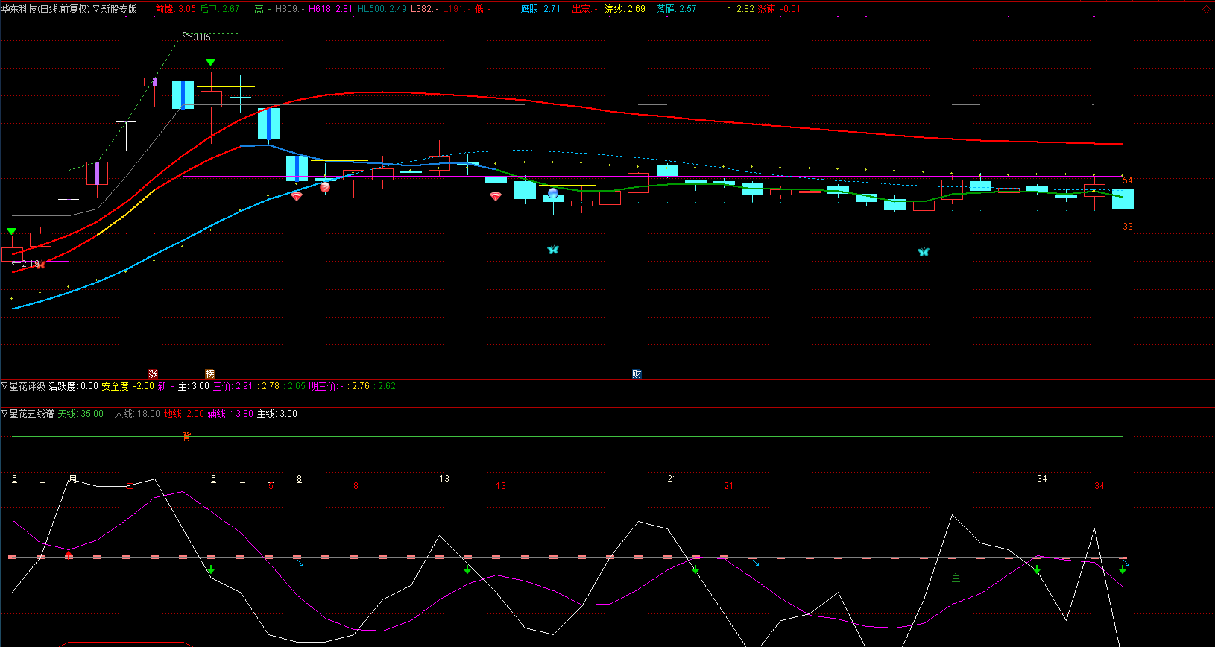This screenshot has height=647, width=1215.
Task: Expand the 星花五线谱 indicator menu
Action: (x=28, y=414)
